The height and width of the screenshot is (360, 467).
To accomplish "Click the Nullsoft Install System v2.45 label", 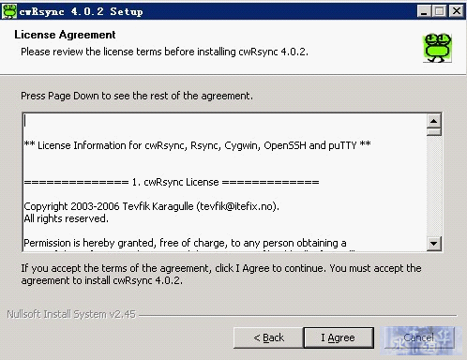I will pyautogui.click(x=71, y=314).
